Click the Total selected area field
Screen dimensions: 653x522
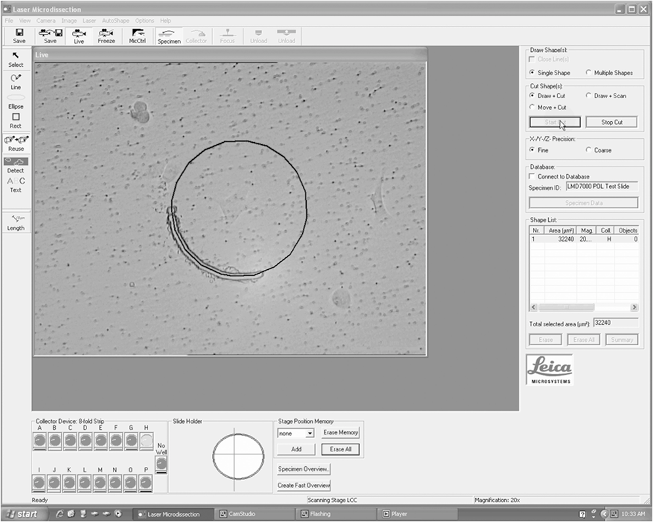(616, 323)
